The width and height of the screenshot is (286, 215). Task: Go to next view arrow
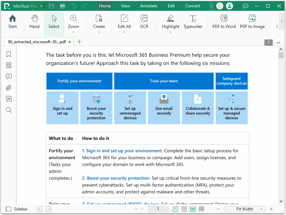coord(49,209)
